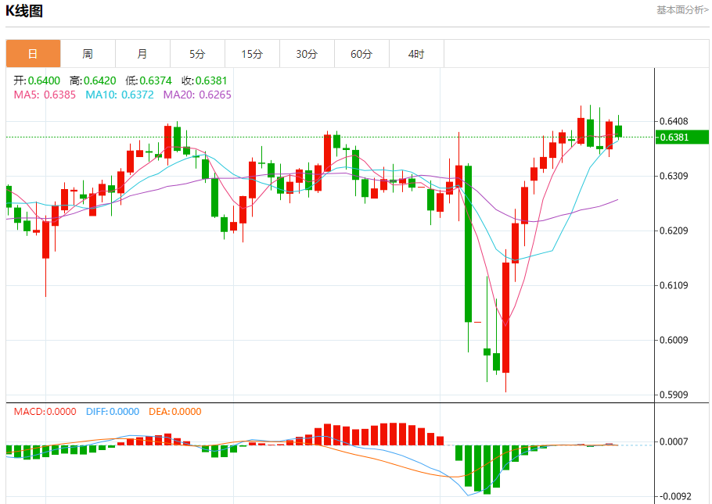The width and height of the screenshot is (712, 504).
Task: Click the 0.6309 price axis label
Action: click(674, 176)
